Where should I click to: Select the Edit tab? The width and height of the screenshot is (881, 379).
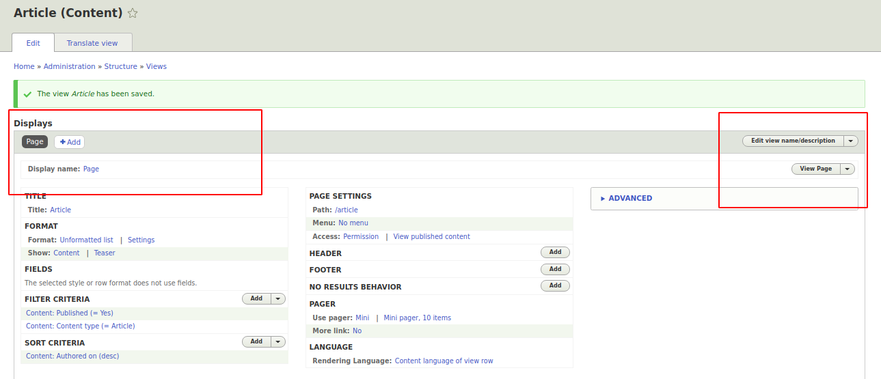pyautogui.click(x=33, y=43)
